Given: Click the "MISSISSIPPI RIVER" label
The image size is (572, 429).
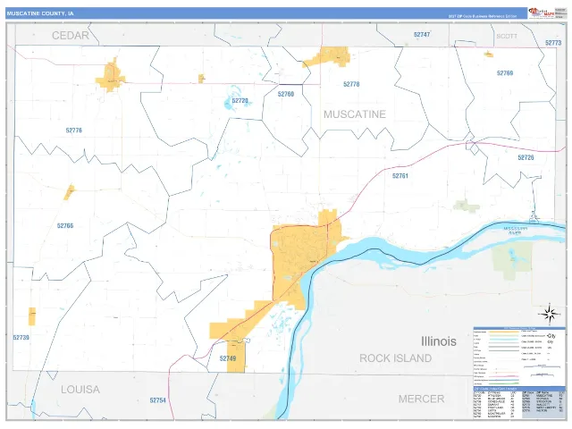Looking at the screenshot, I should pos(515,231).
